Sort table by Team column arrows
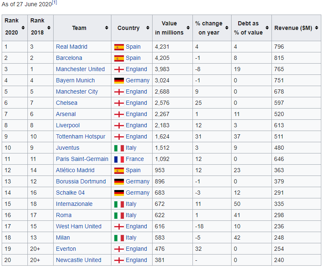The height and width of the screenshot is (267, 323). click(x=106, y=27)
